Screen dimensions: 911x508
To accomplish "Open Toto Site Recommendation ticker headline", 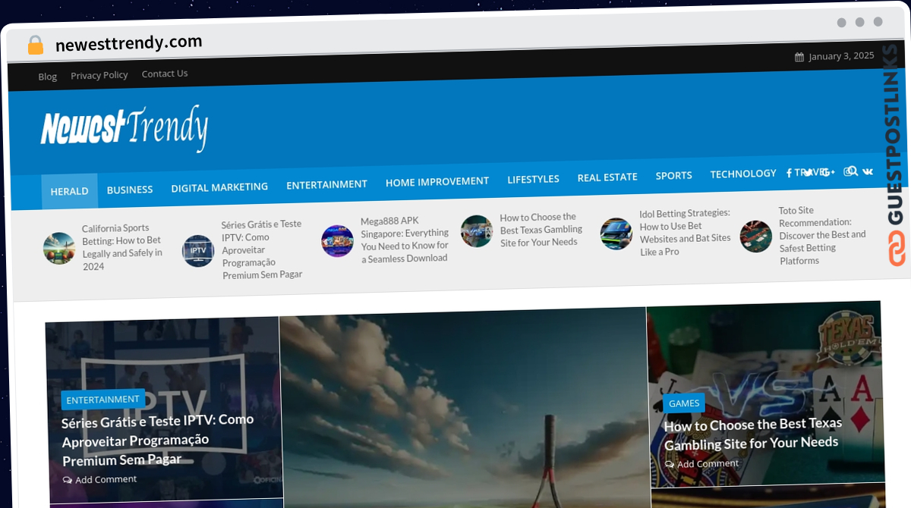I will 823,235.
